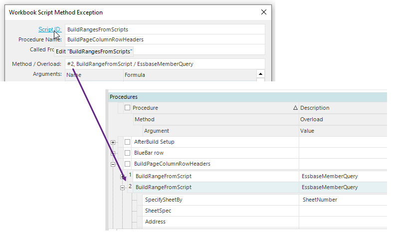
Task: Select the SpecifySheetBy argument
Action: click(x=221, y=200)
